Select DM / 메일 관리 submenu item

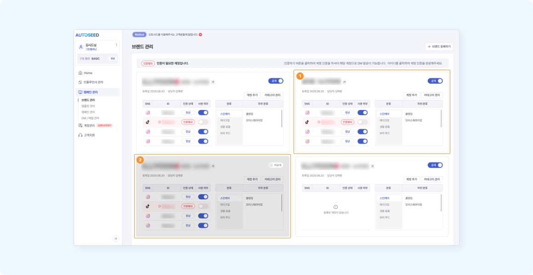coord(90,118)
